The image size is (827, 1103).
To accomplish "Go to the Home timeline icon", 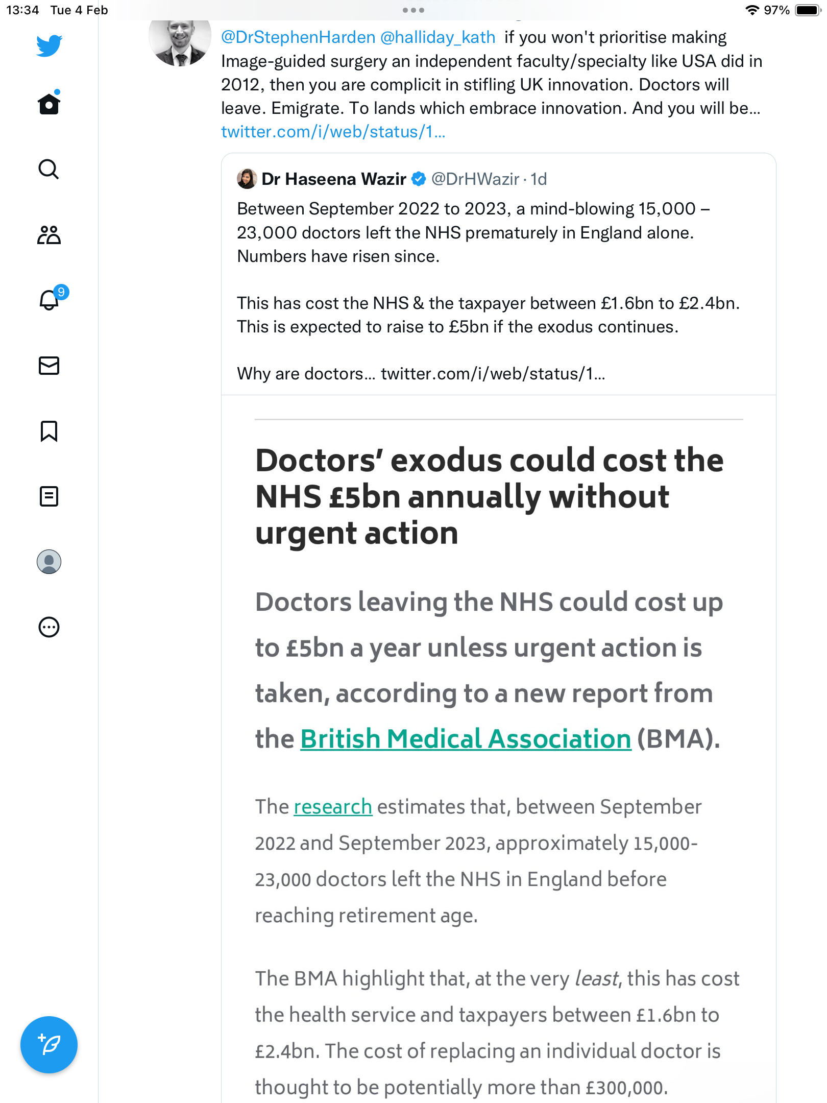I will pos(49,104).
